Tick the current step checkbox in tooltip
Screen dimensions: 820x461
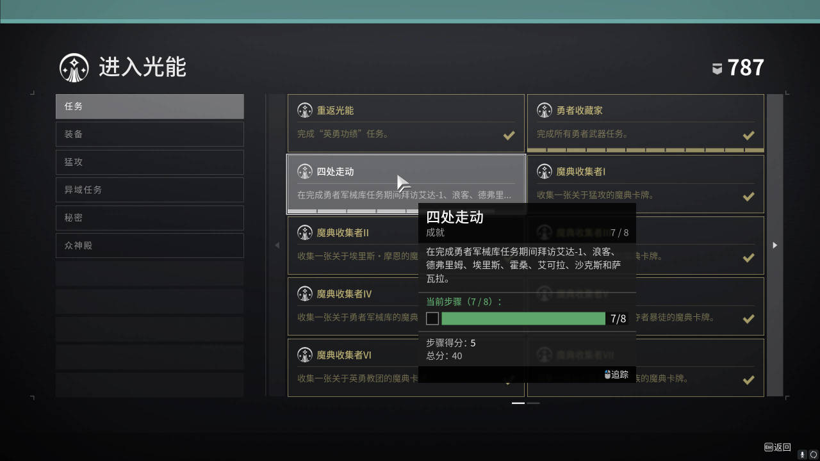[432, 319]
